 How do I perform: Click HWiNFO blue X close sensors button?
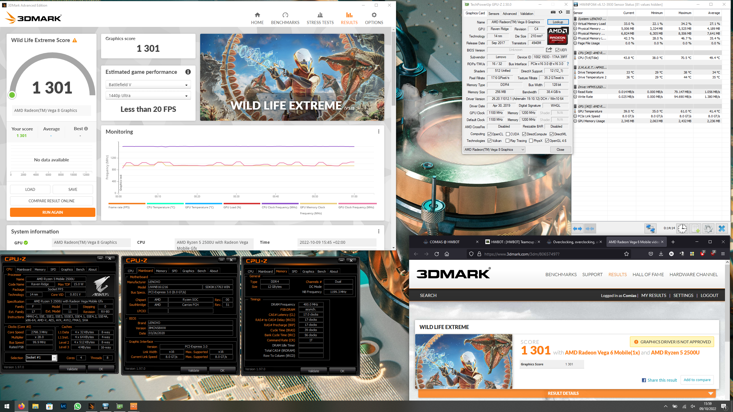(722, 229)
